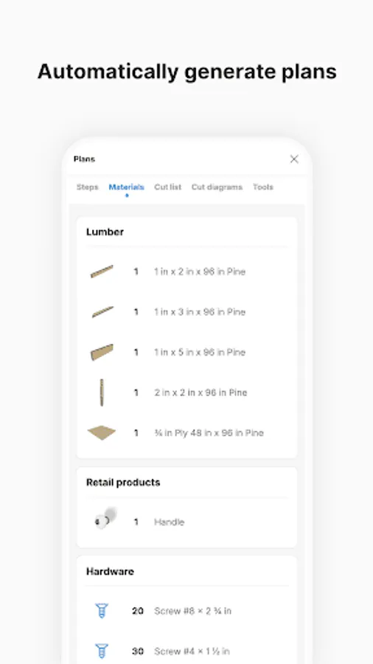Tap the 1 in x 5 in board icon

[102, 353]
